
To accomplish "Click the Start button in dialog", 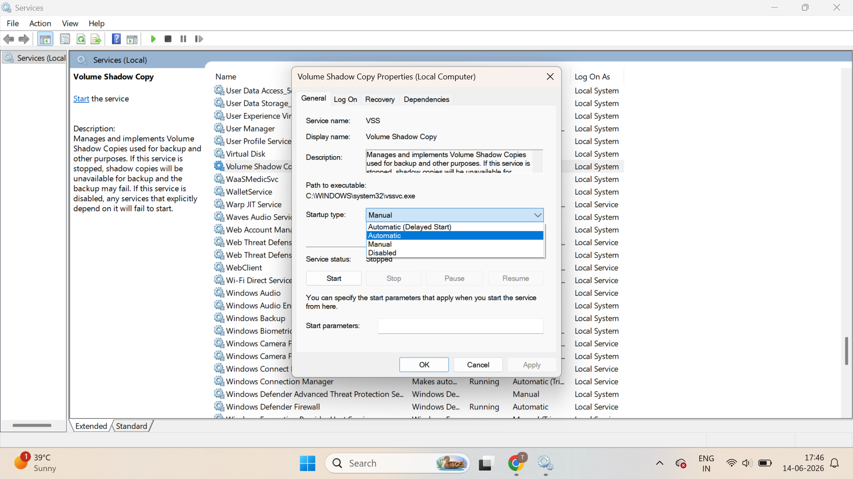I will pos(334,278).
